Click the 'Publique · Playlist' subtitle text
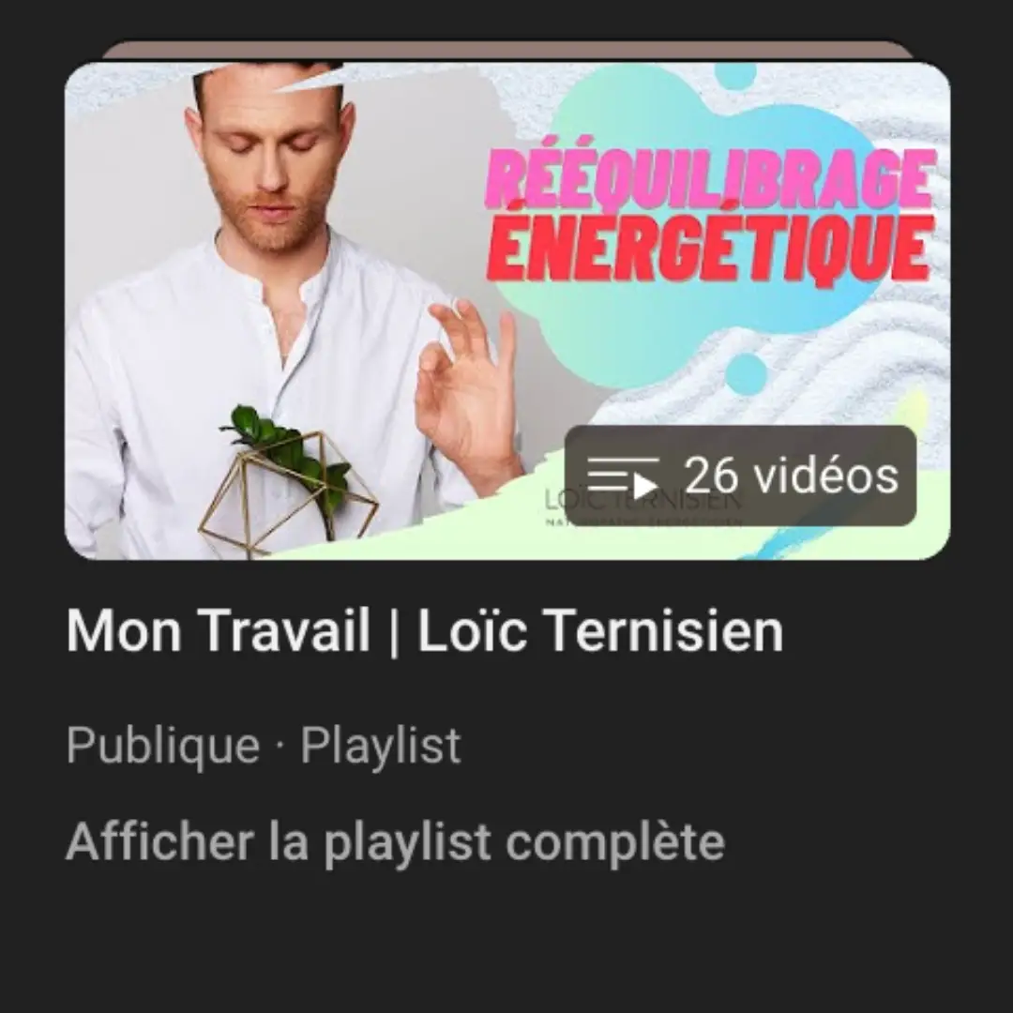The height and width of the screenshot is (1013, 1013). click(264, 746)
